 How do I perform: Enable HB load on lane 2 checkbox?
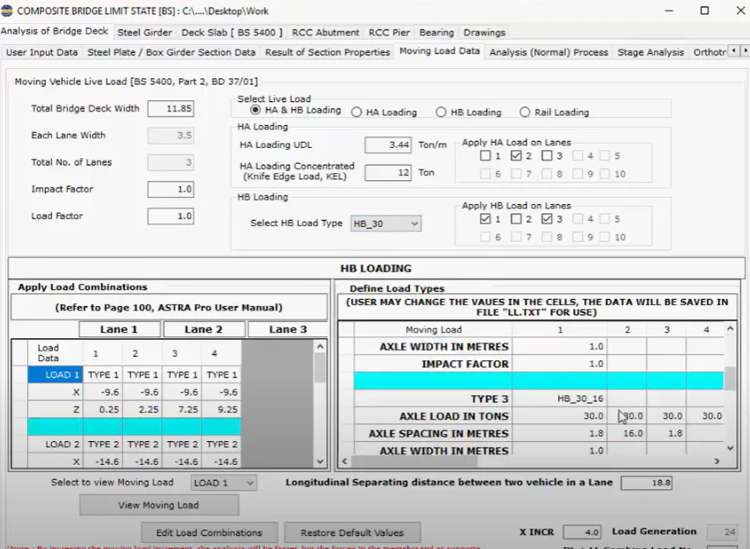(516, 218)
